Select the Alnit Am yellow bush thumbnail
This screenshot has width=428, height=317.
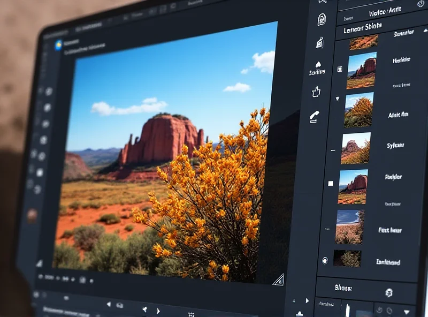click(x=358, y=110)
